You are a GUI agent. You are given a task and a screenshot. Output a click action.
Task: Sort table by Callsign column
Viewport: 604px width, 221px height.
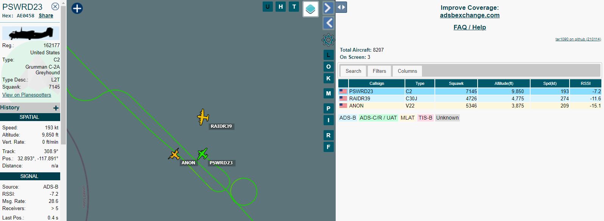(x=377, y=83)
